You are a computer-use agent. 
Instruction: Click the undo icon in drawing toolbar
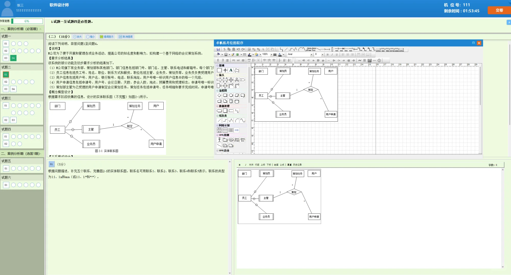point(238,49)
